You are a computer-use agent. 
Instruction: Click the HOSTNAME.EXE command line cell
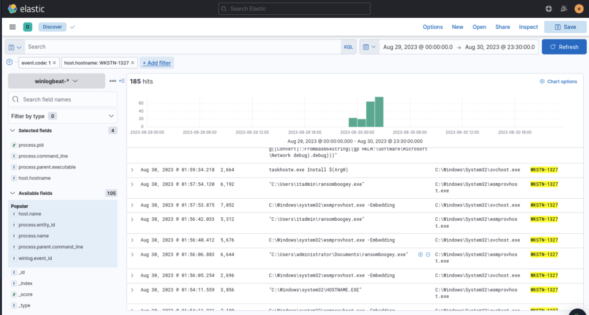(315, 290)
